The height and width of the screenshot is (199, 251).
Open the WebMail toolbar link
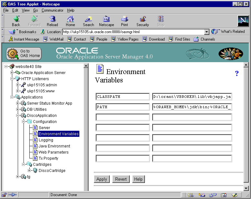point(54,39)
